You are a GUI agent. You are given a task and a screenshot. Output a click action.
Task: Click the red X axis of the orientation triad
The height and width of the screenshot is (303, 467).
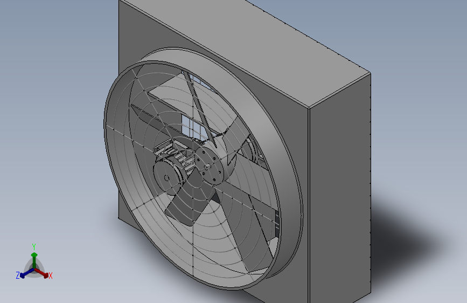click(43, 273)
